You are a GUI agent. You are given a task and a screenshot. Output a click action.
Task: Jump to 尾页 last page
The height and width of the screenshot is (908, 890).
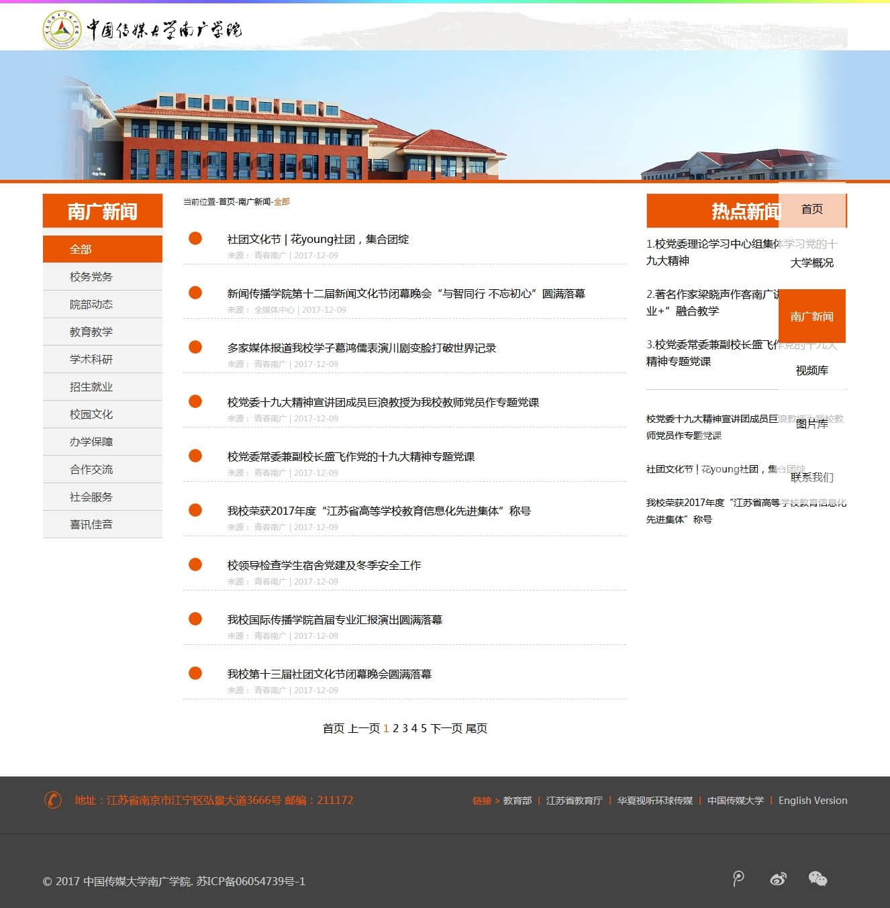(x=477, y=728)
